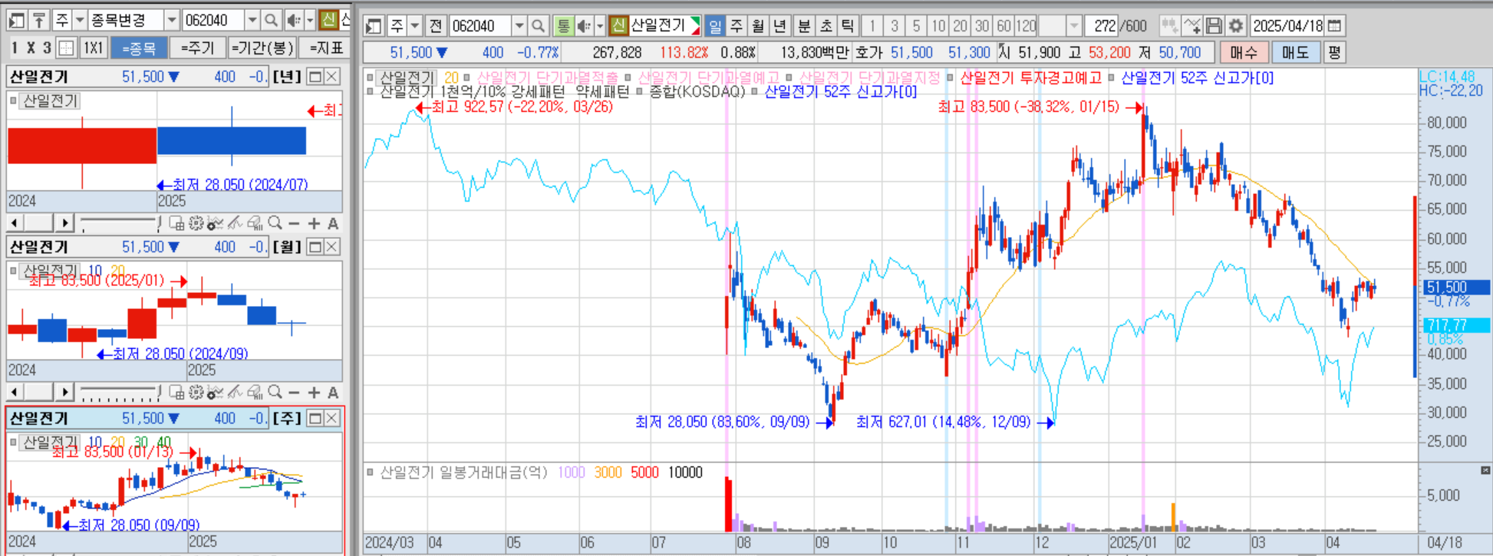
Task: Select the =기간(봉) tab
Action: pyautogui.click(x=262, y=48)
